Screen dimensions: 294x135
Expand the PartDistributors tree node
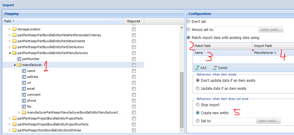[10, 47]
